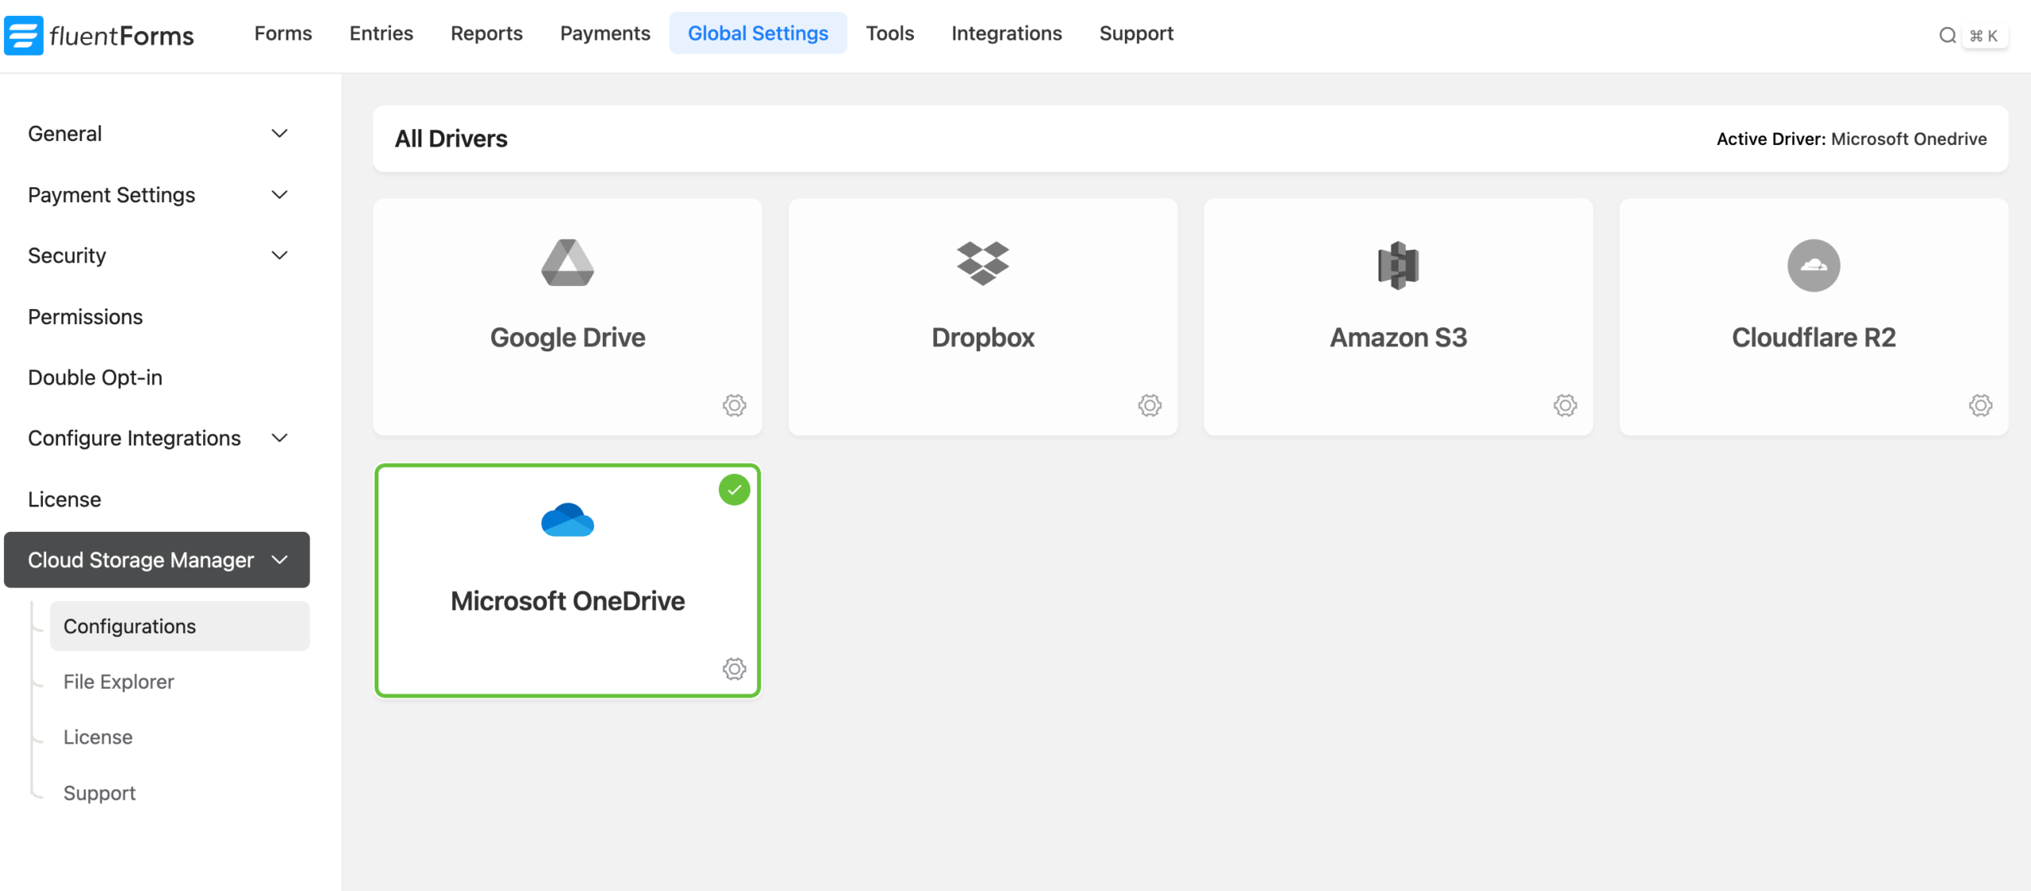
Task: Click the Fluent Forms logo
Action: [x=100, y=35]
